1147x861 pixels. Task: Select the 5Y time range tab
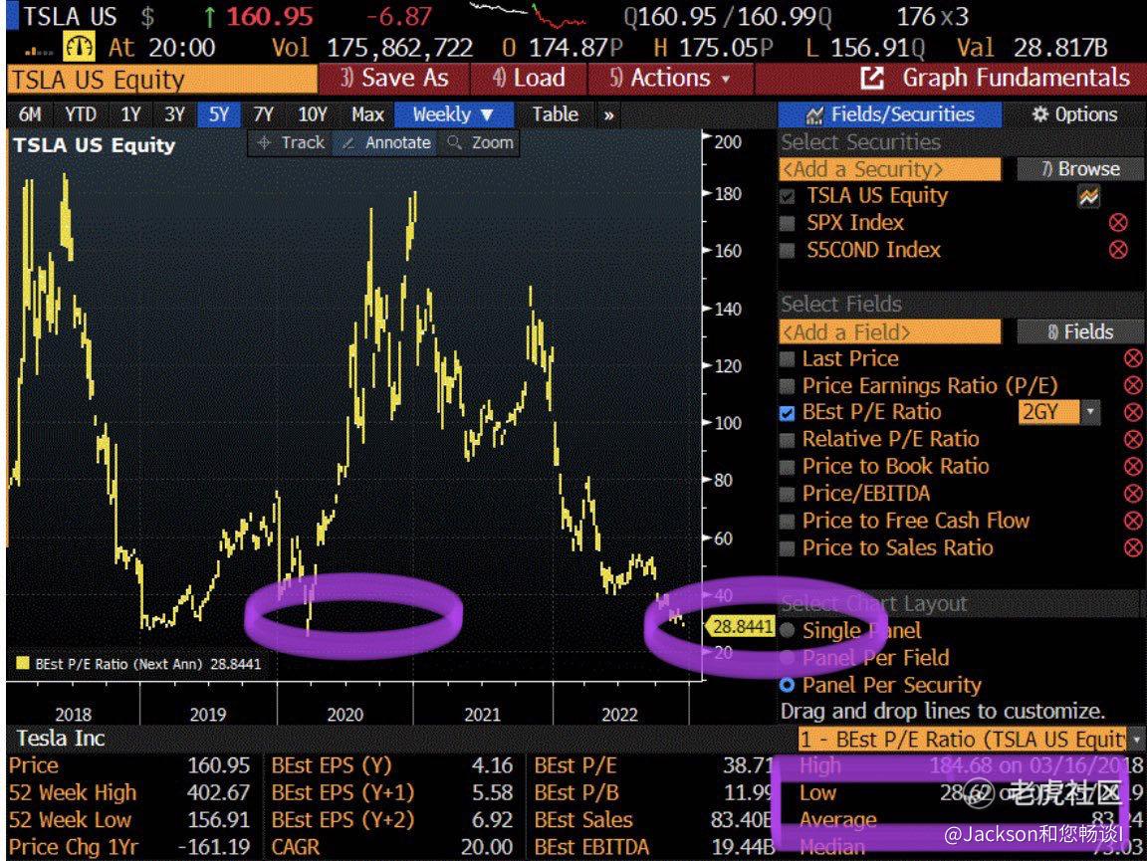point(219,114)
